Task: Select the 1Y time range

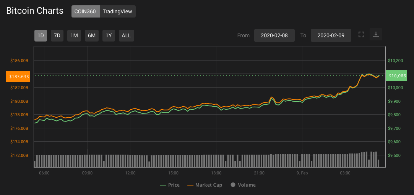Action: [x=109, y=35]
